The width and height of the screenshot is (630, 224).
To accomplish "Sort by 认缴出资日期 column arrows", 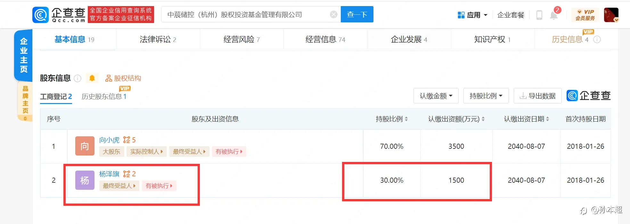I will [x=547, y=119].
